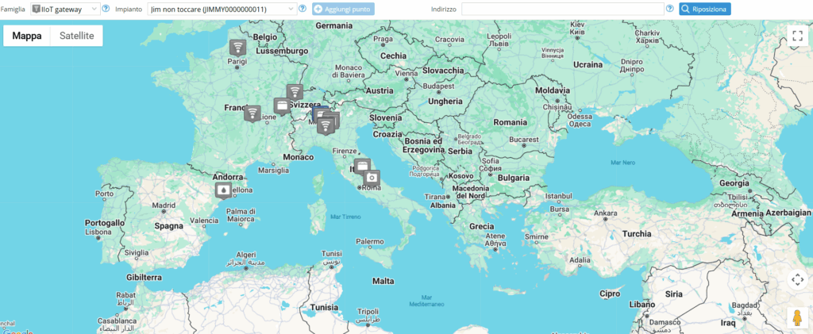Viewport: 813px width, 334px height.
Task: Focus the Indirizzo address input field
Action: [563, 9]
